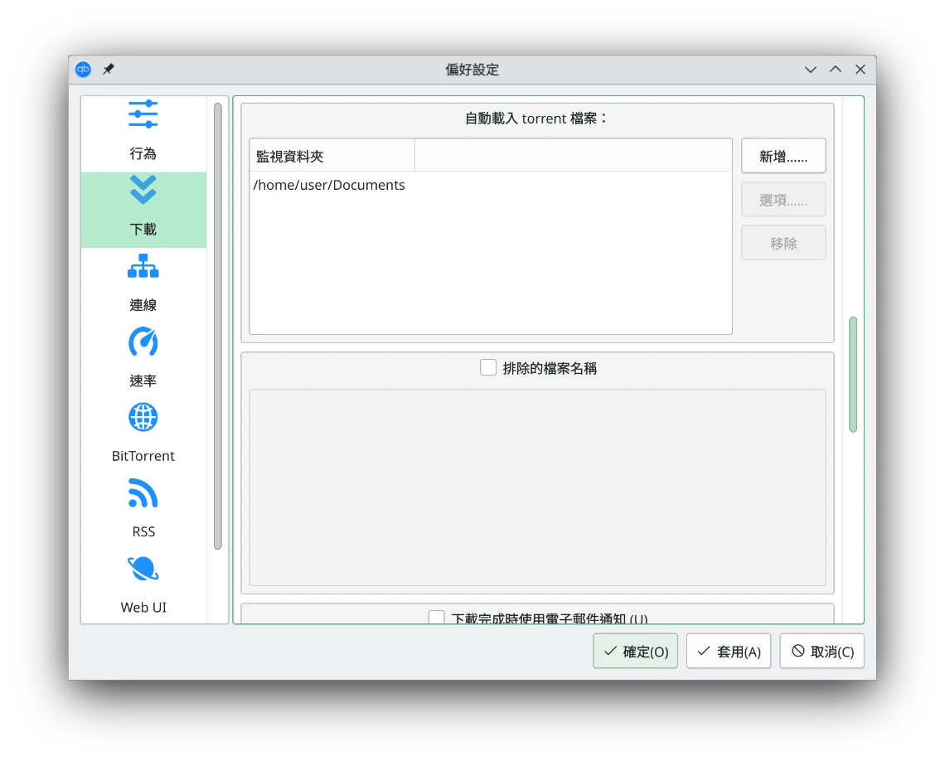This screenshot has height=761, width=945.
Task: Toggle the pin icon in title bar
Action: (x=109, y=70)
